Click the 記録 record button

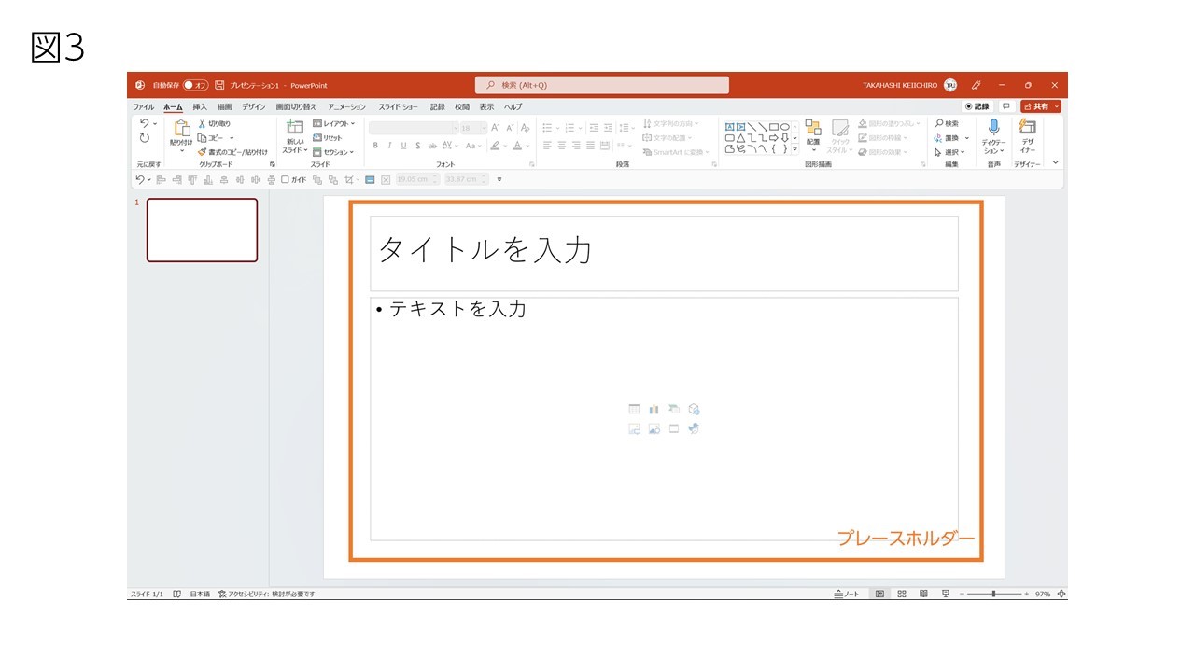(x=977, y=106)
